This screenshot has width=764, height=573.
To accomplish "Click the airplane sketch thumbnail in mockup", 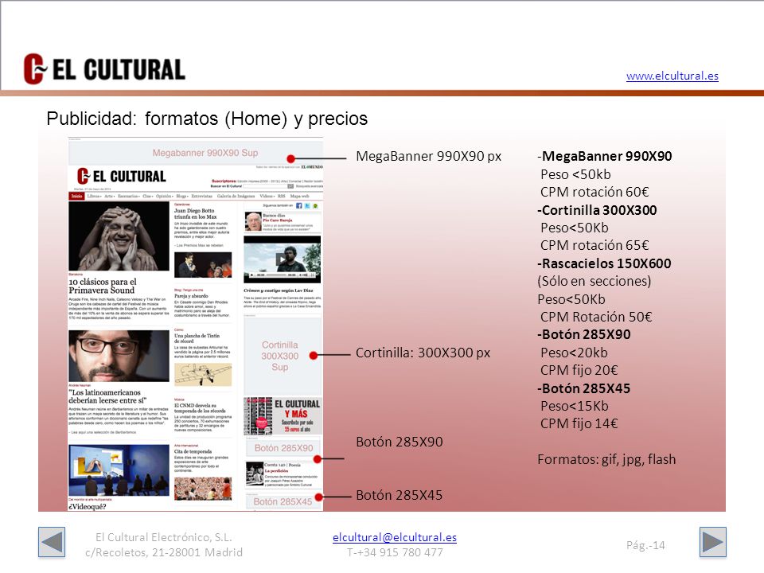I will [203, 374].
